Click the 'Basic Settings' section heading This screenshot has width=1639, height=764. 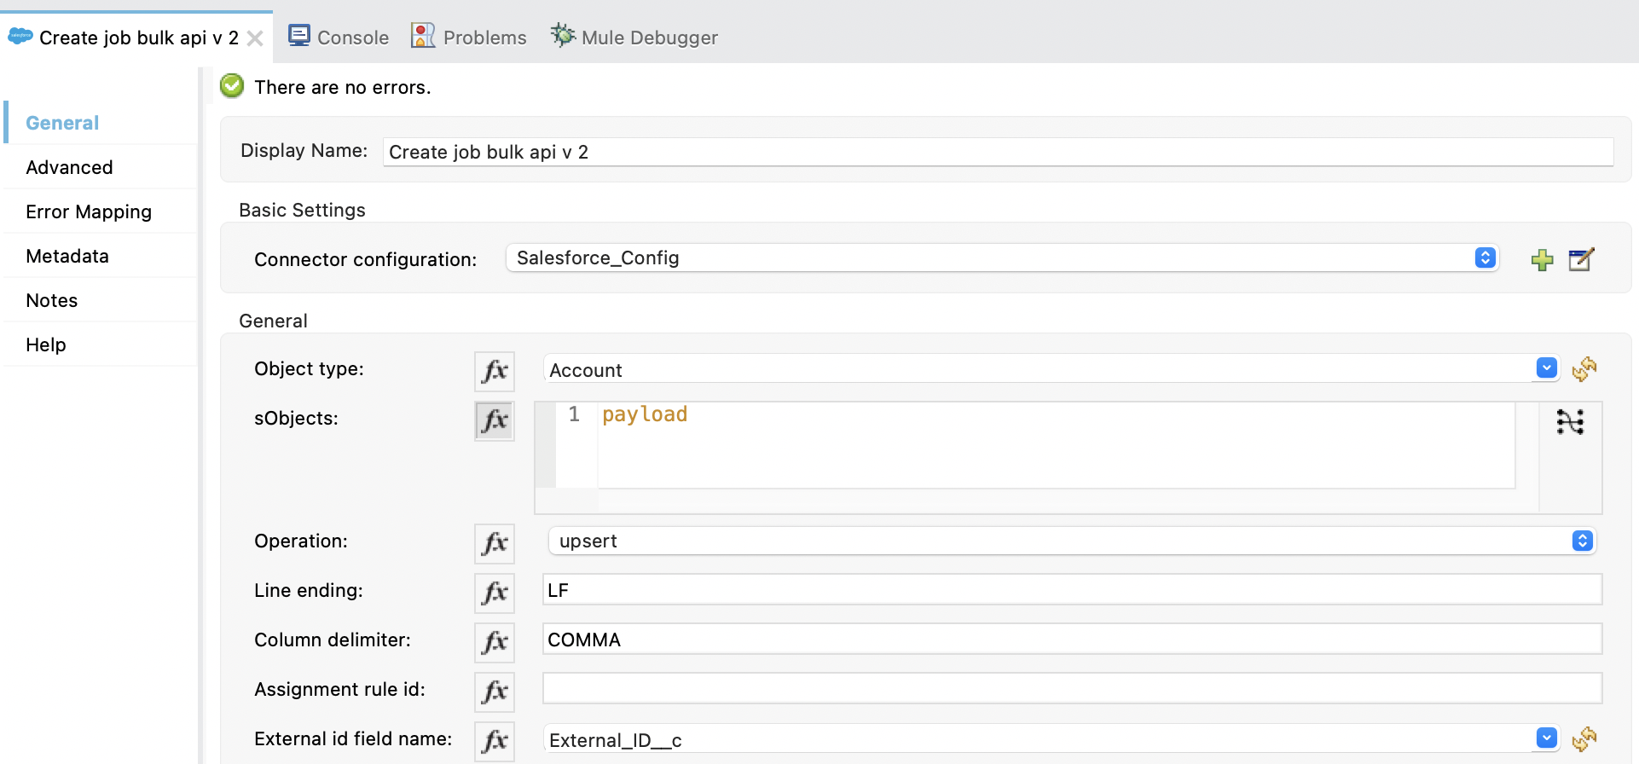(x=302, y=210)
